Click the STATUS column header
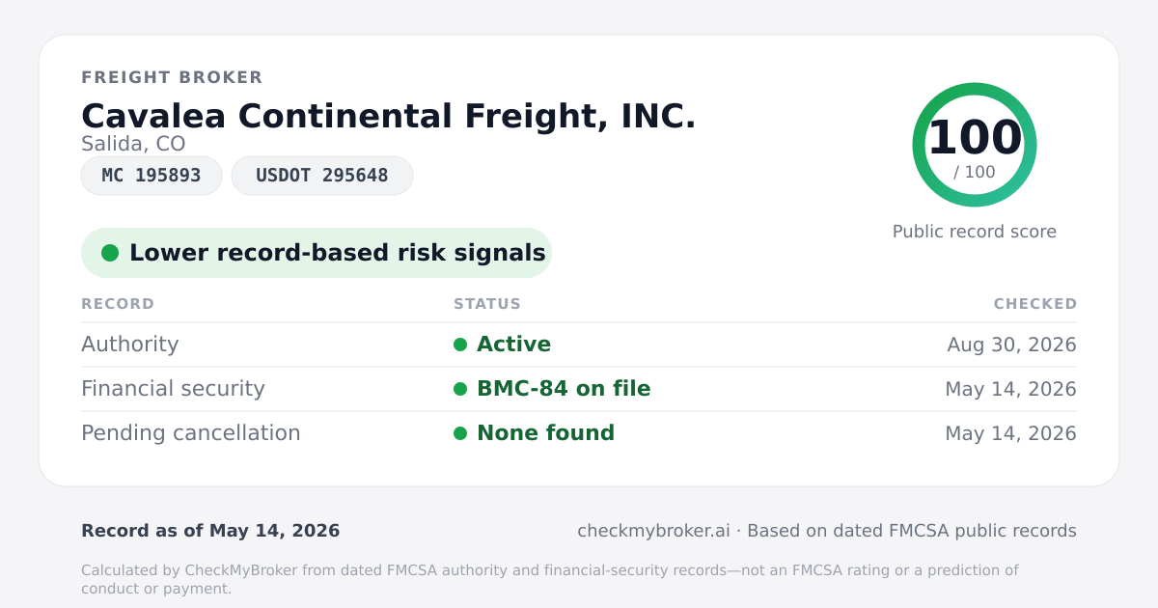1158x608 pixels. coord(487,304)
